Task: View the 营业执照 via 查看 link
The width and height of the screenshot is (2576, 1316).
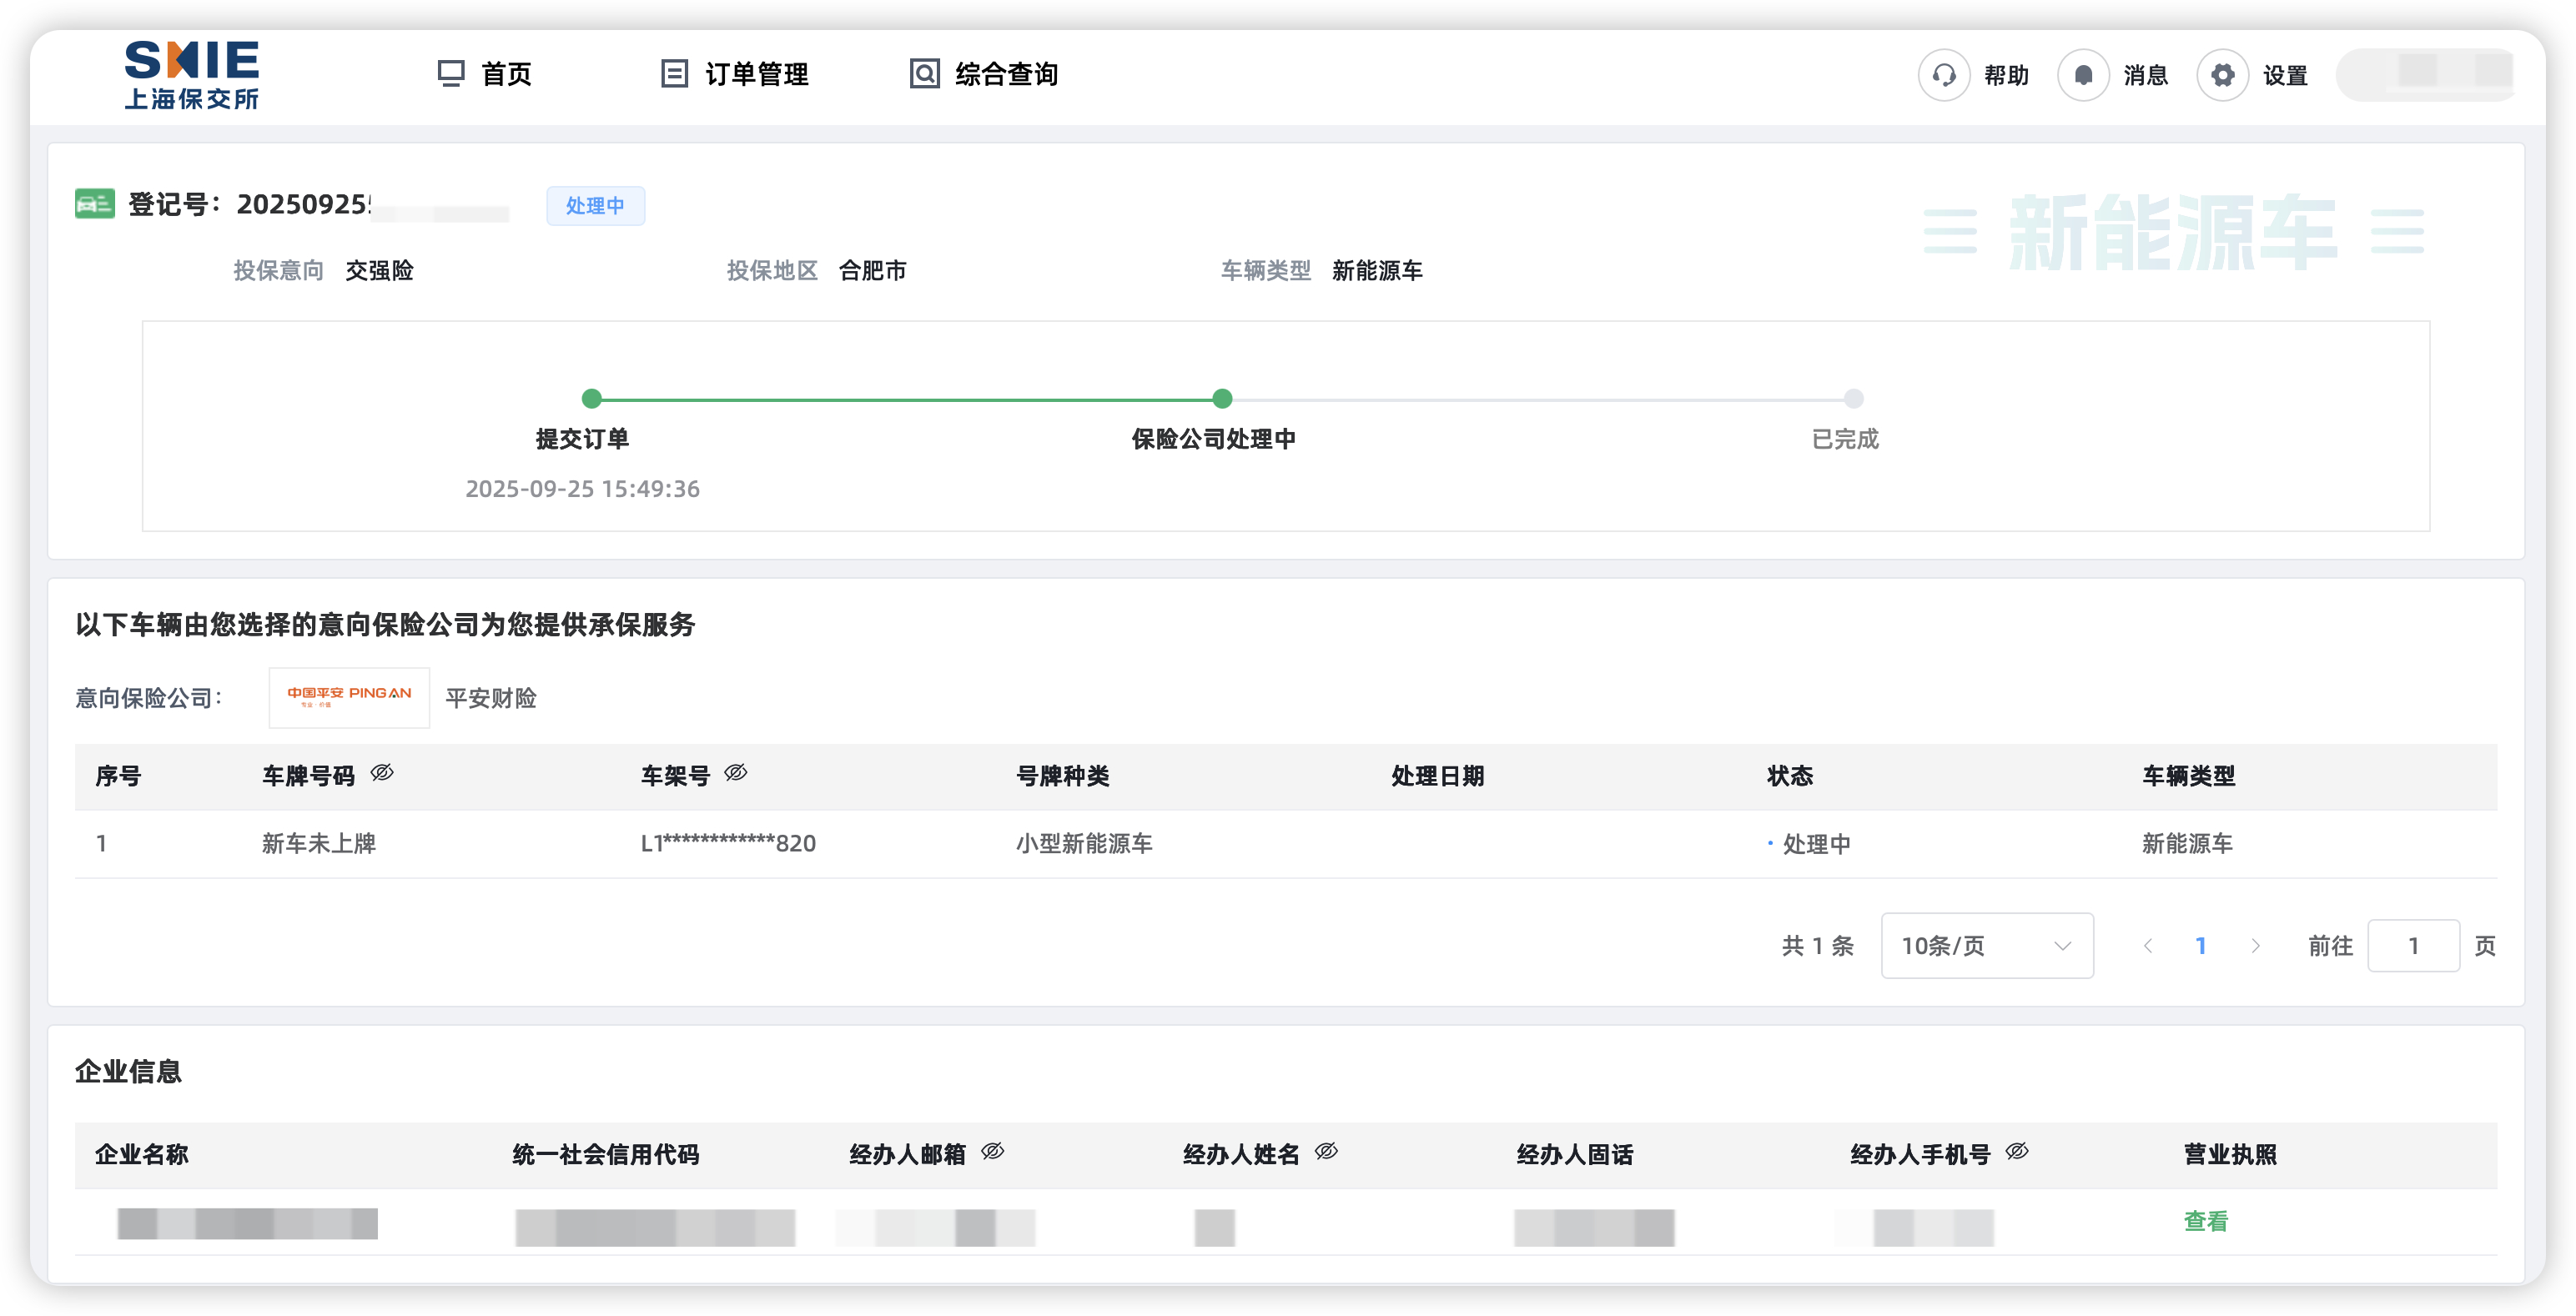Action: 2205,1221
